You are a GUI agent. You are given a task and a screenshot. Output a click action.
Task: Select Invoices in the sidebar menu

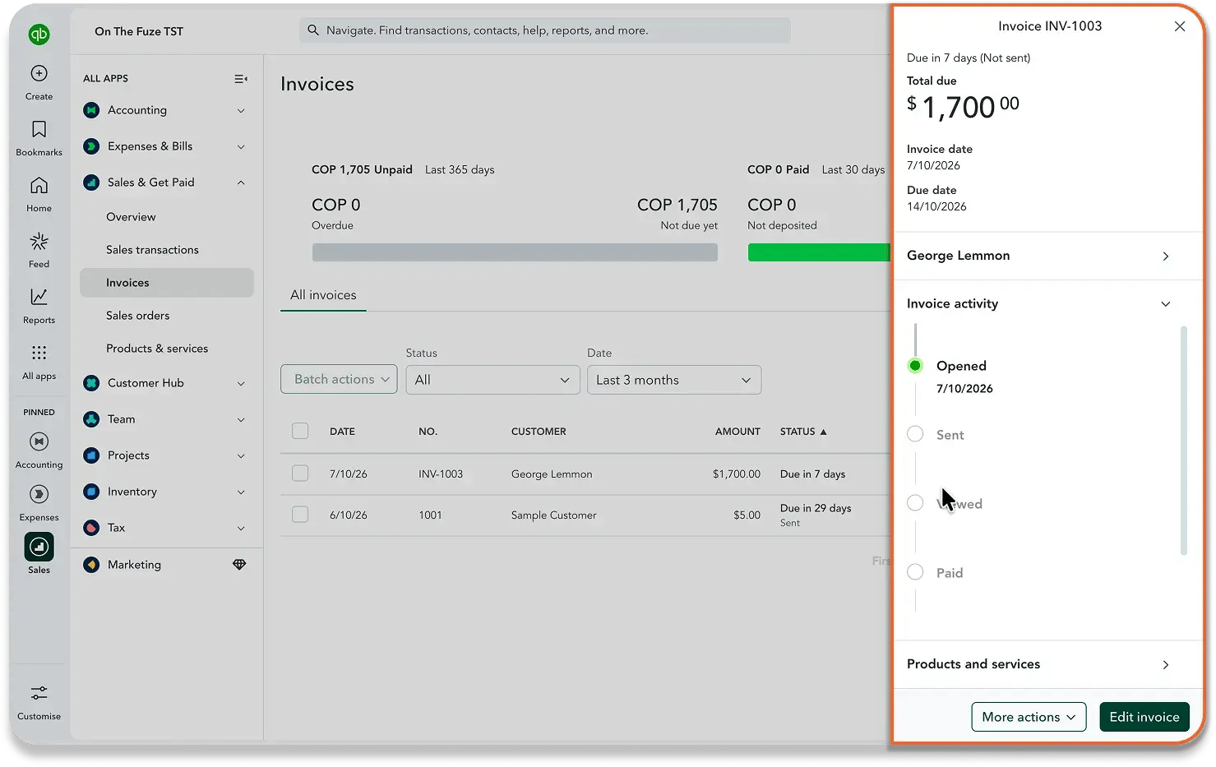tap(167, 283)
